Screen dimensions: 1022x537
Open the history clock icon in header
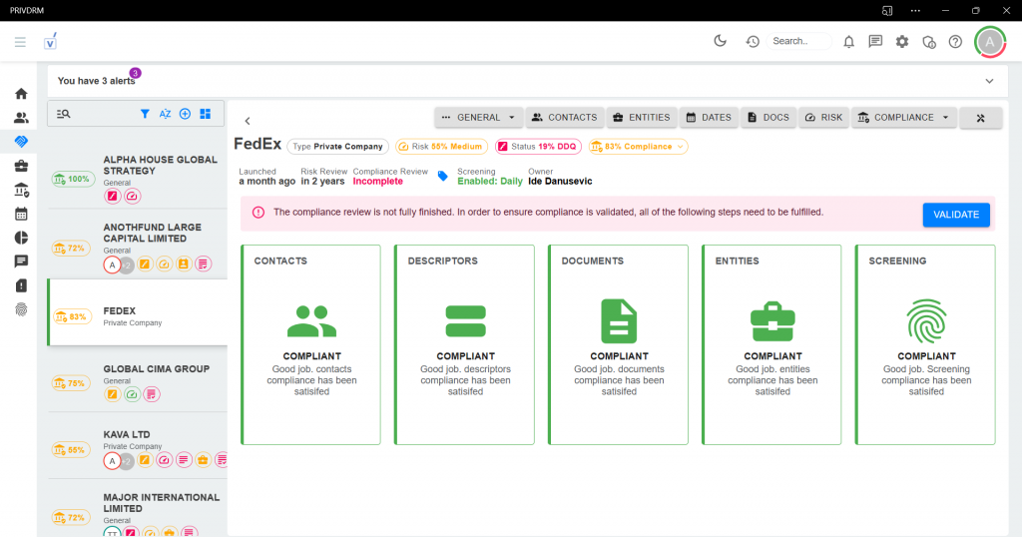point(753,42)
